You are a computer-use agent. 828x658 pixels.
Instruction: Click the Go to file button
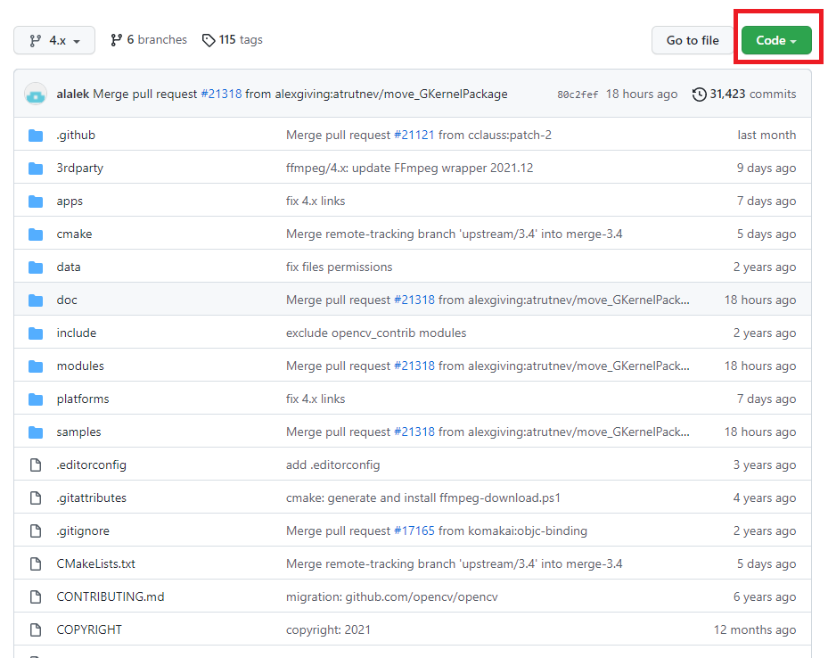(x=693, y=40)
